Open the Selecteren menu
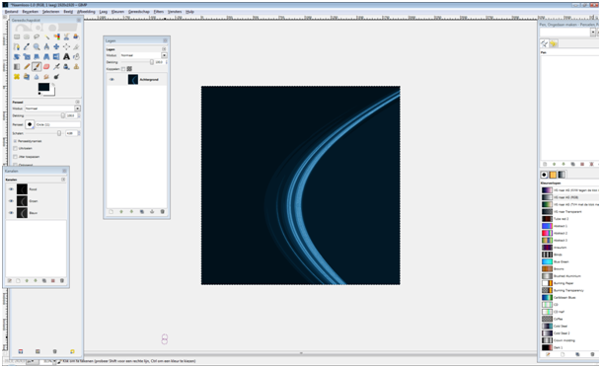The height and width of the screenshot is (368, 601). (x=50, y=12)
